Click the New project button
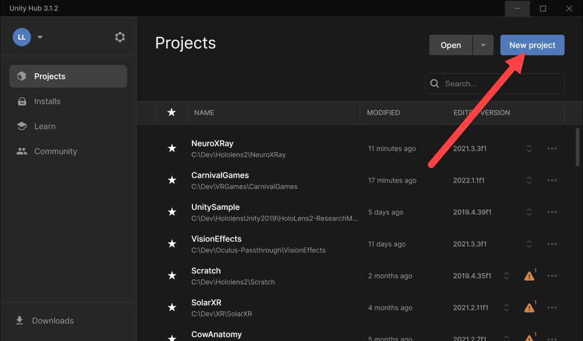The height and width of the screenshot is (341, 583). tap(532, 45)
